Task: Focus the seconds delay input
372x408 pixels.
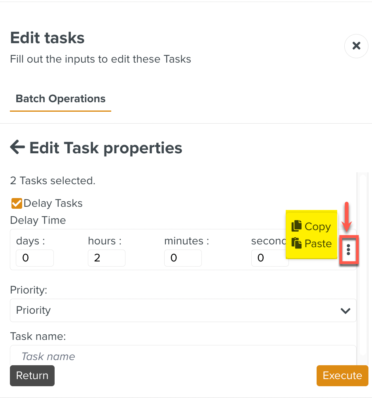Action: 269,258
